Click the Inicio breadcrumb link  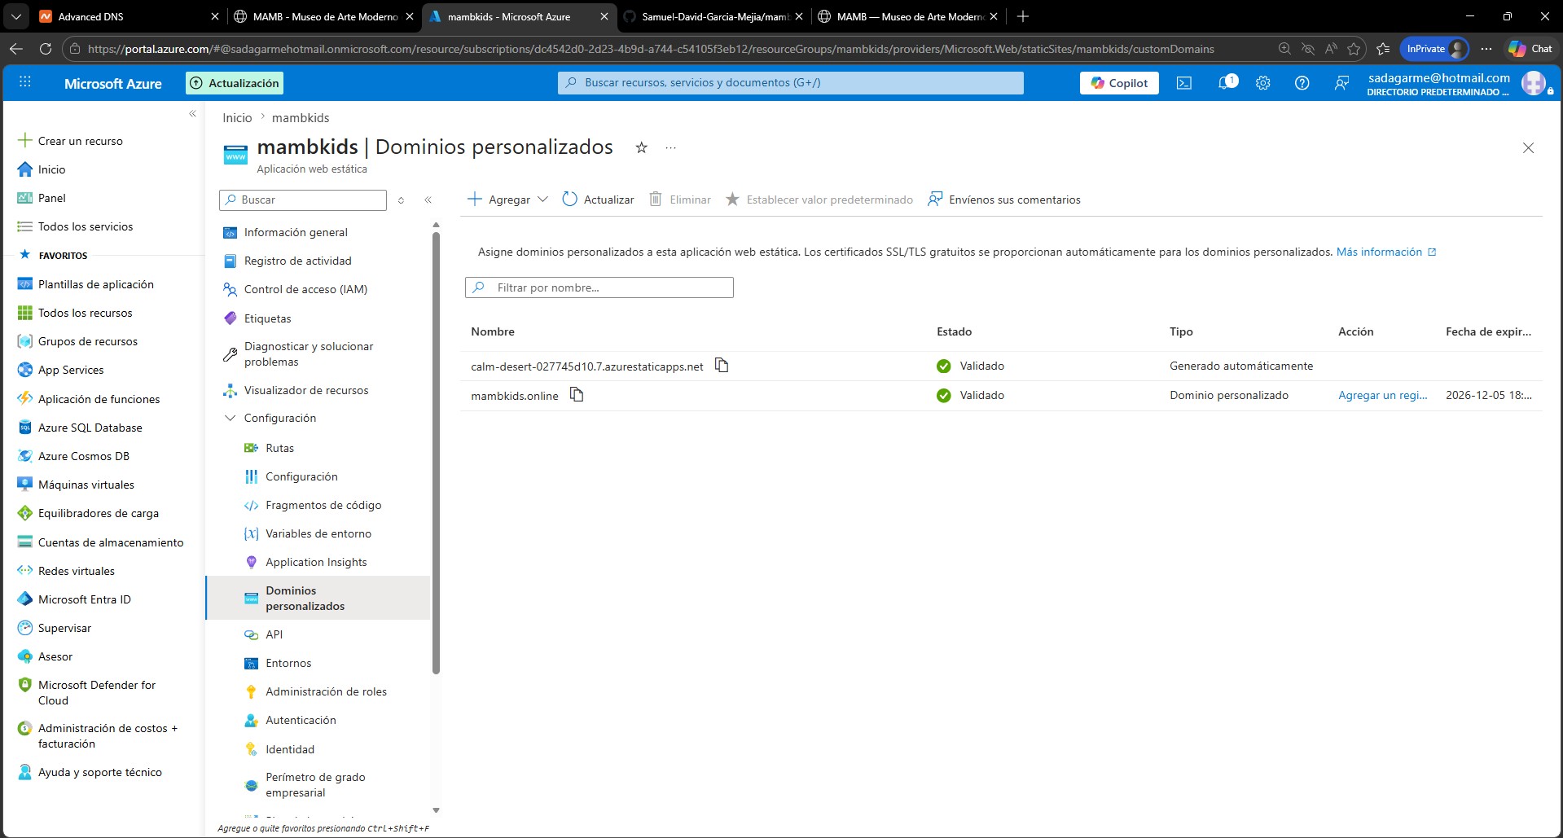pos(237,118)
